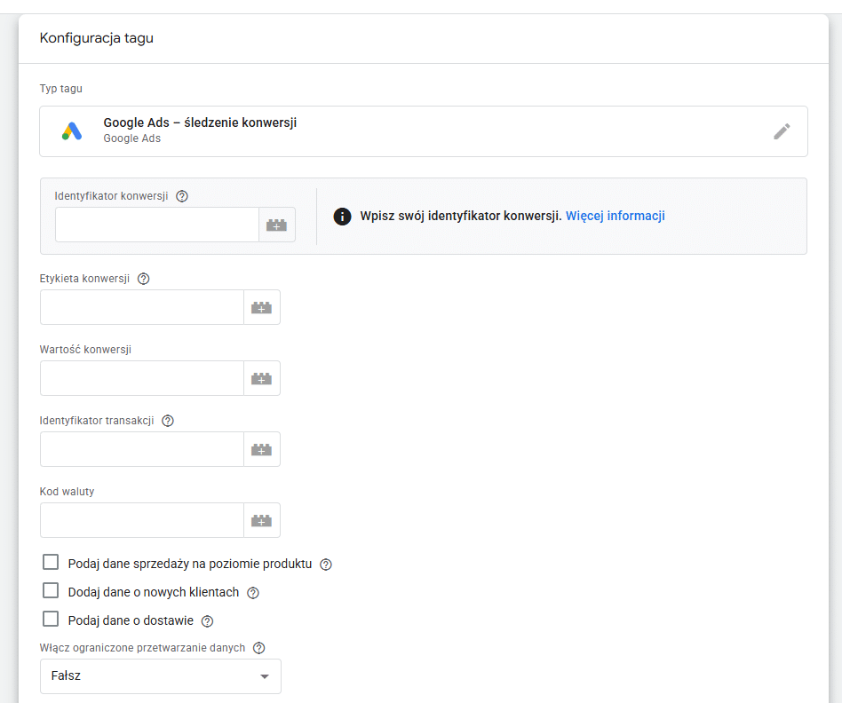Image resolution: width=842 pixels, height=703 pixels.
Task: Tick Podaj dane o dostawie checkbox
Action: [51, 620]
